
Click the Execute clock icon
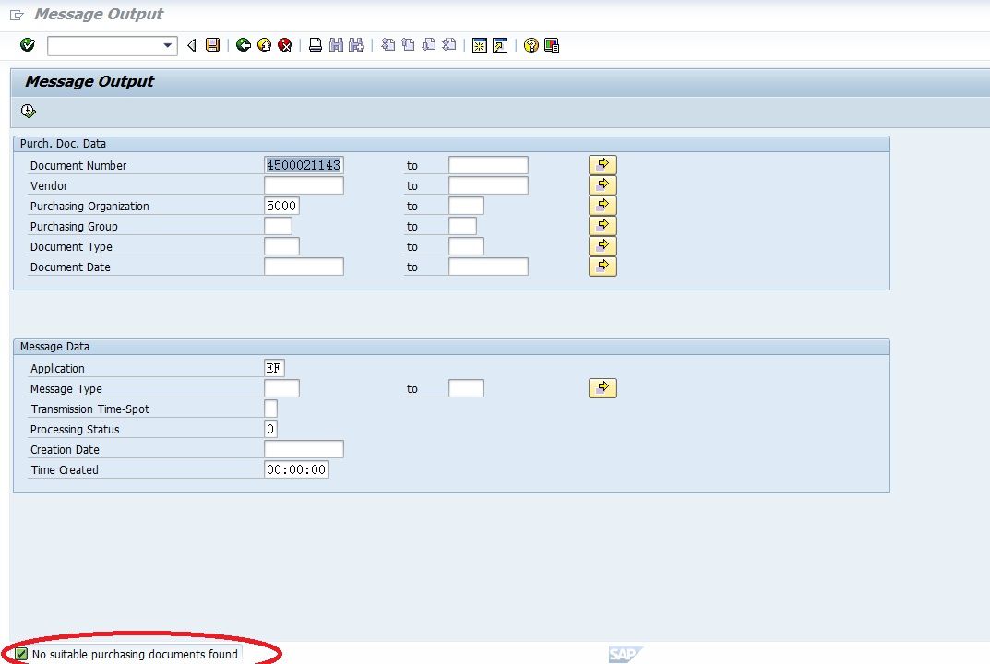tap(29, 112)
